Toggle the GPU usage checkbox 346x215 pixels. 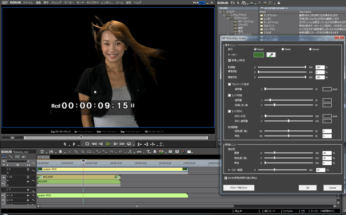(225, 178)
